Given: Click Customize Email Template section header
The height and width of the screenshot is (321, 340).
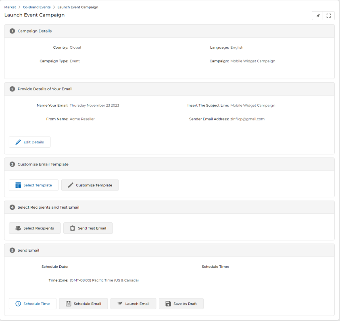Looking at the screenshot, I should [169, 164].
